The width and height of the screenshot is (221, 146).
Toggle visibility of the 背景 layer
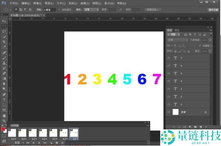(x=169, y=112)
